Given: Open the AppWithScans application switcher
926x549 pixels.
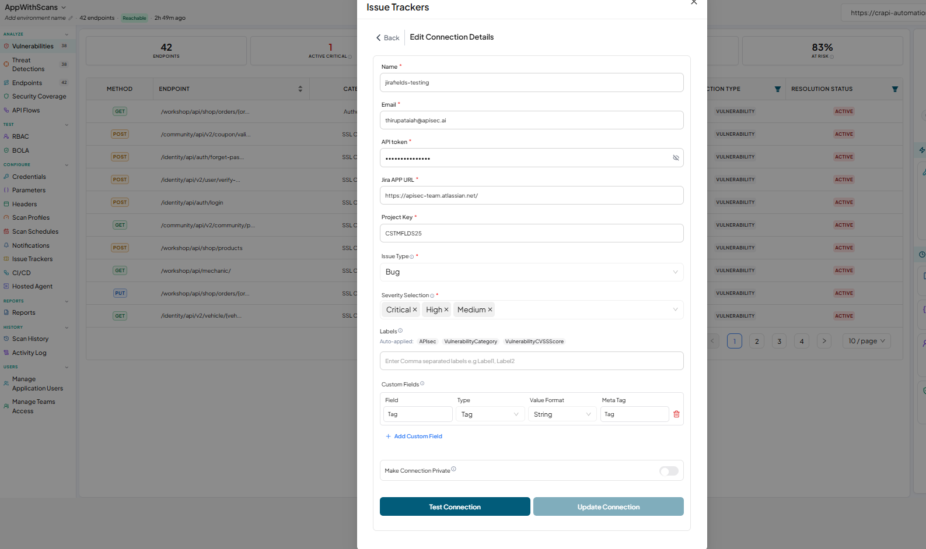Looking at the screenshot, I should [x=36, y=7].
